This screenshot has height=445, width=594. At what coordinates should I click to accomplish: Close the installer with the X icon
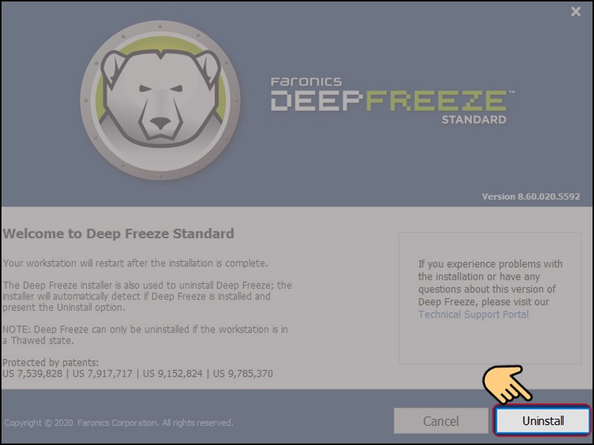click(x=576, y=12)
